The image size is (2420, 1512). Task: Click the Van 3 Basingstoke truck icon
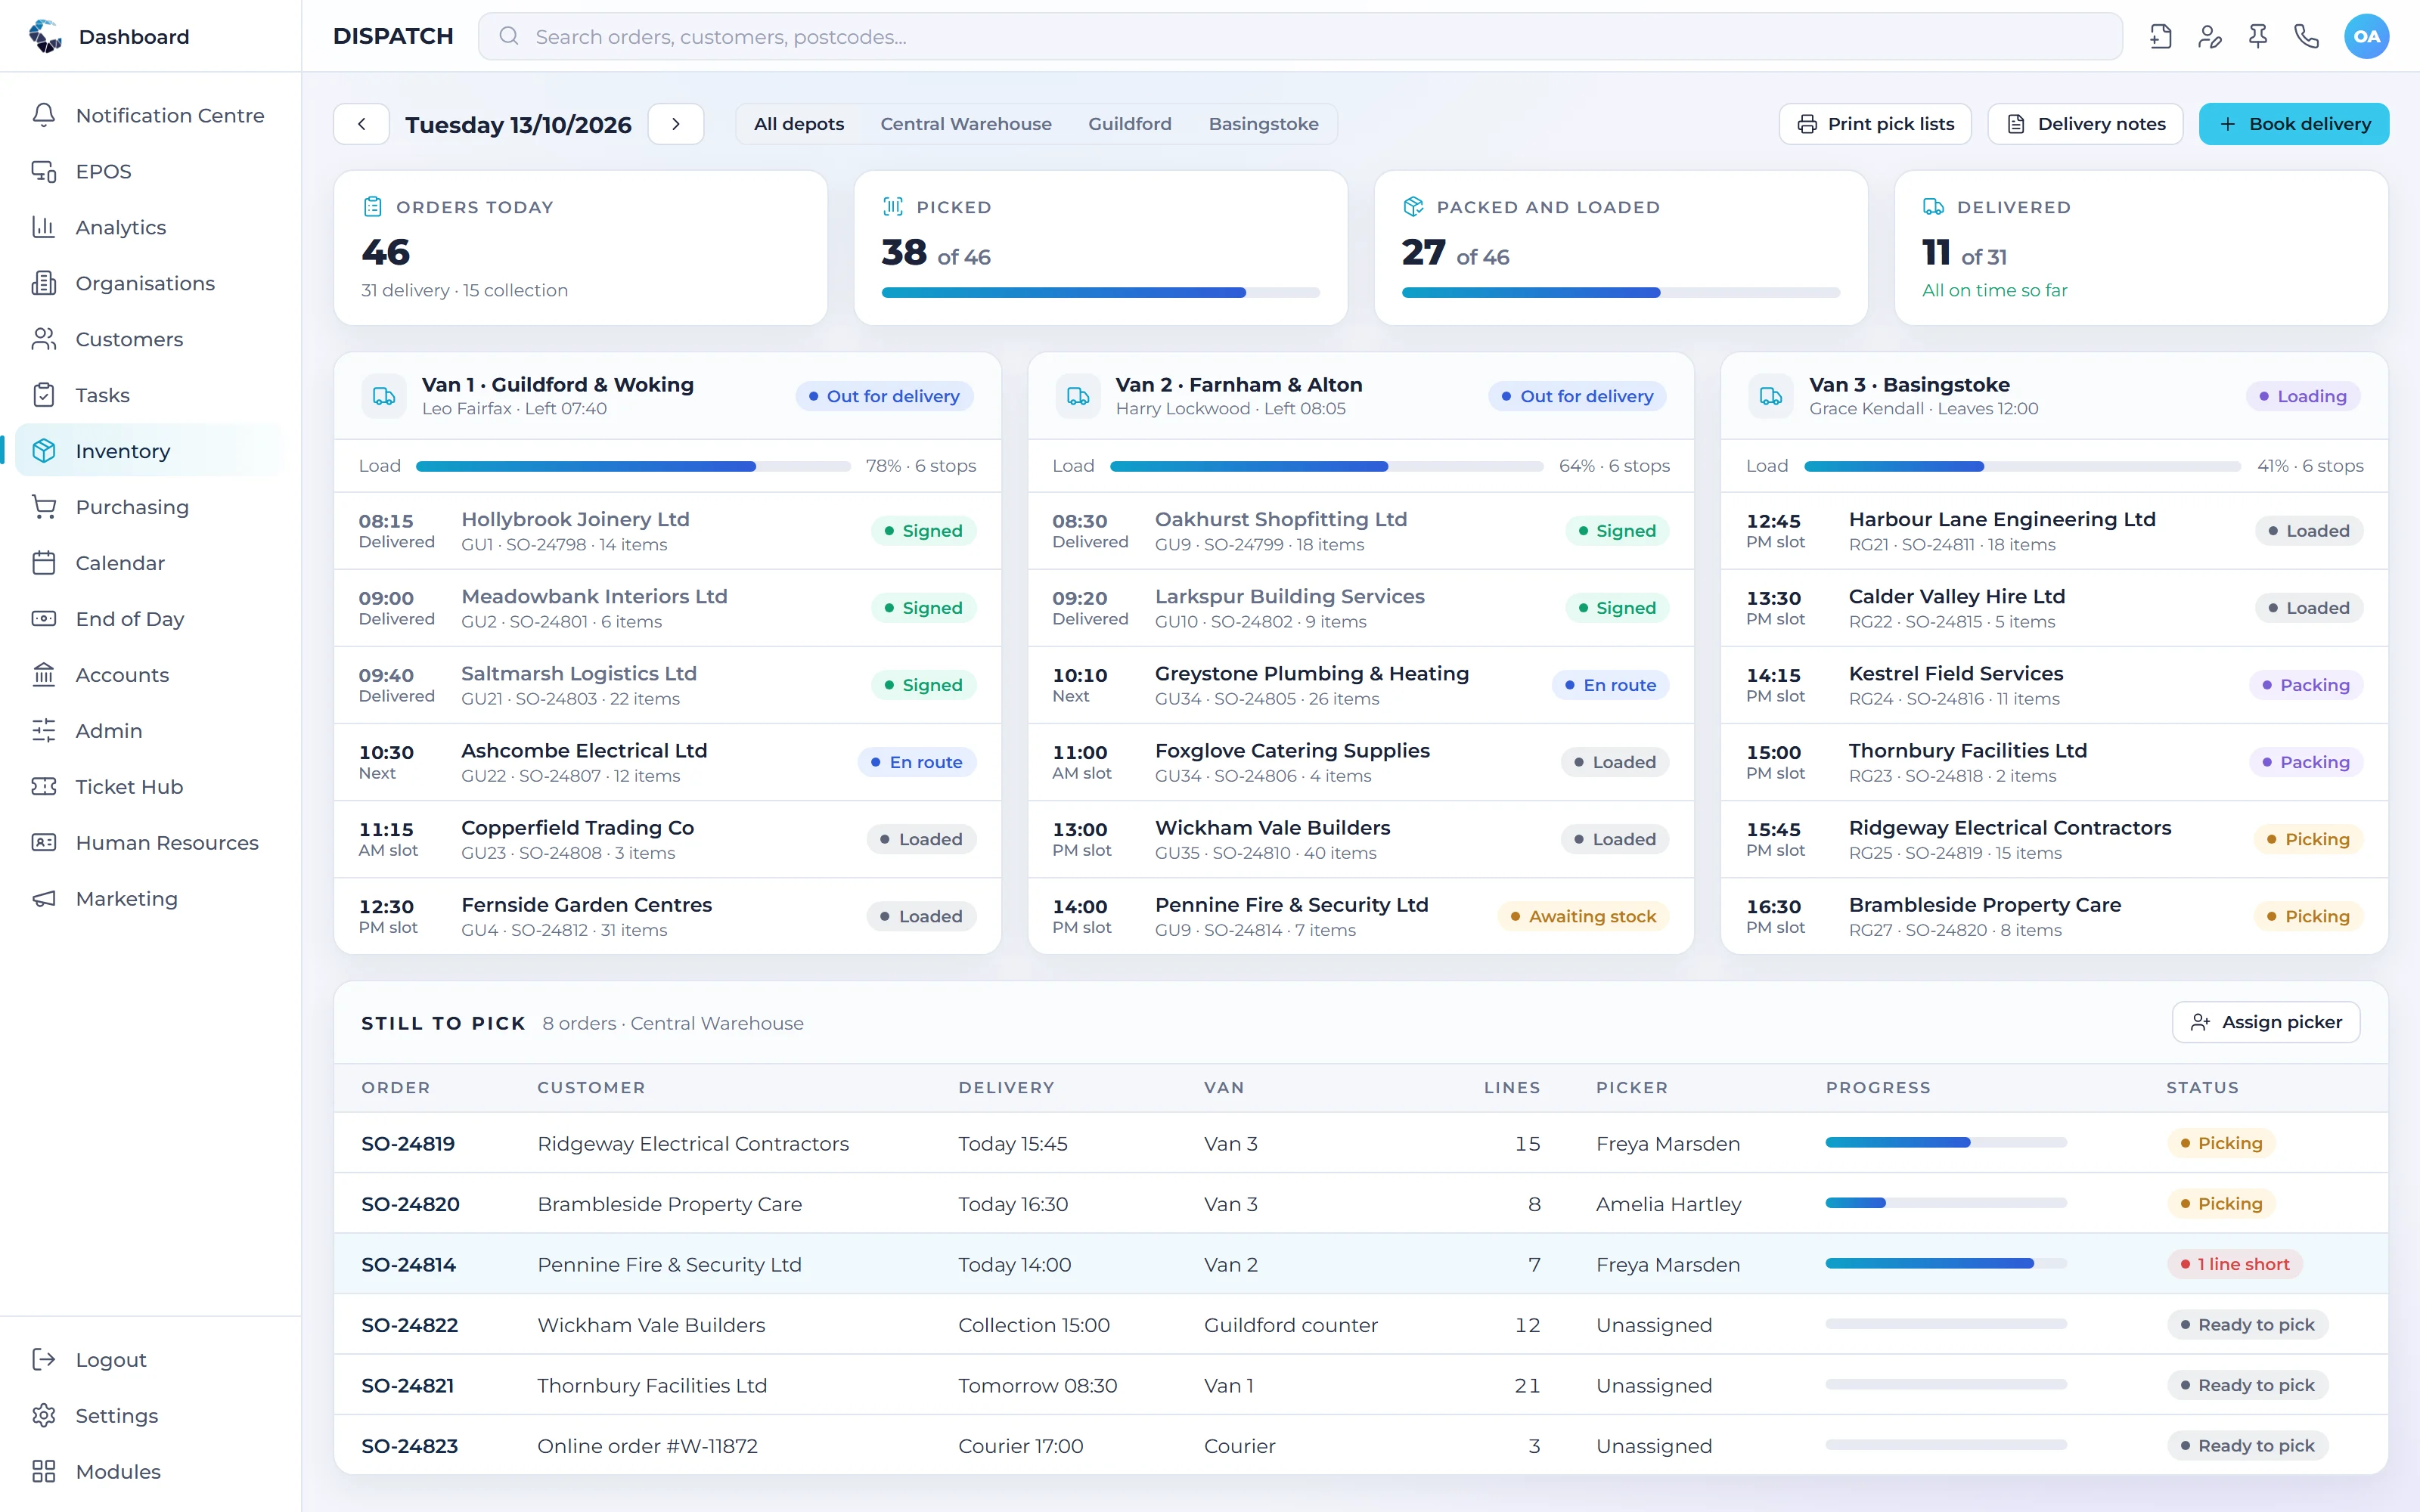point(1771,396)
